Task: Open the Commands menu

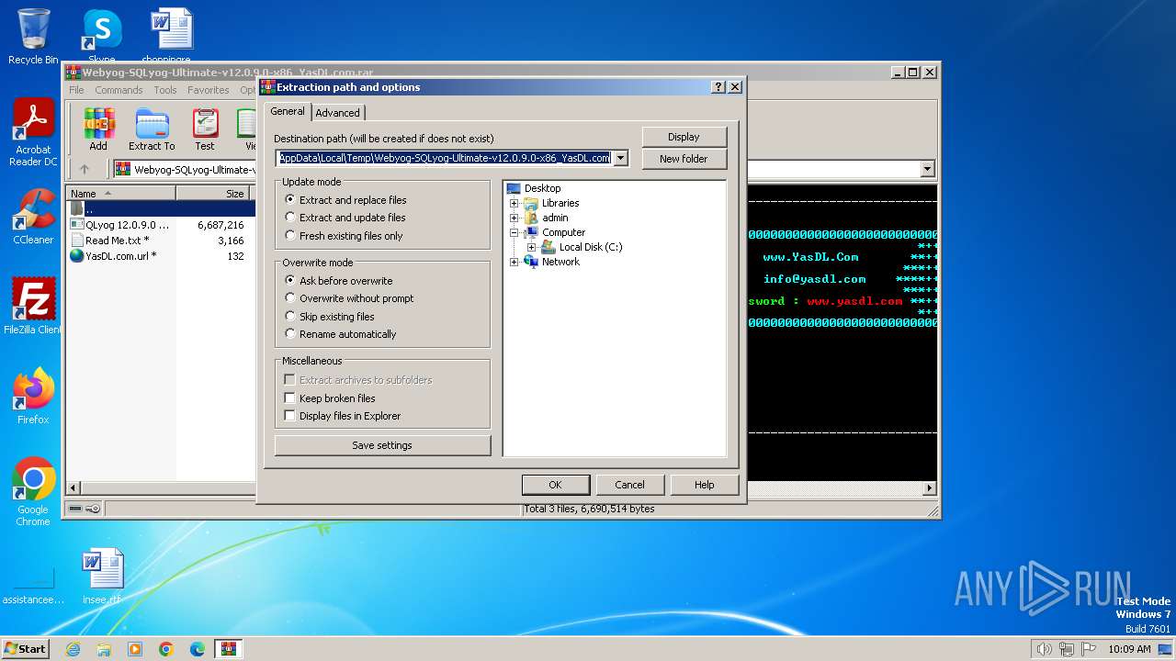Action: [119, 90]
